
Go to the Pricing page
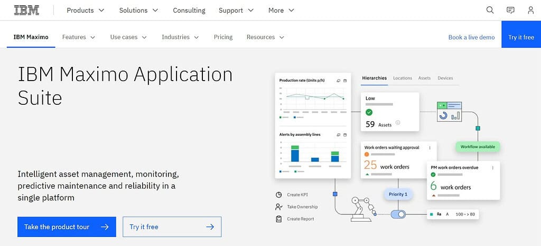[x=223, y=37]
